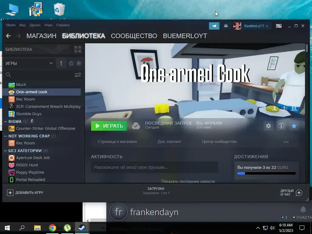Expand the ИГРЫ games dropdown

click(51, 63)
